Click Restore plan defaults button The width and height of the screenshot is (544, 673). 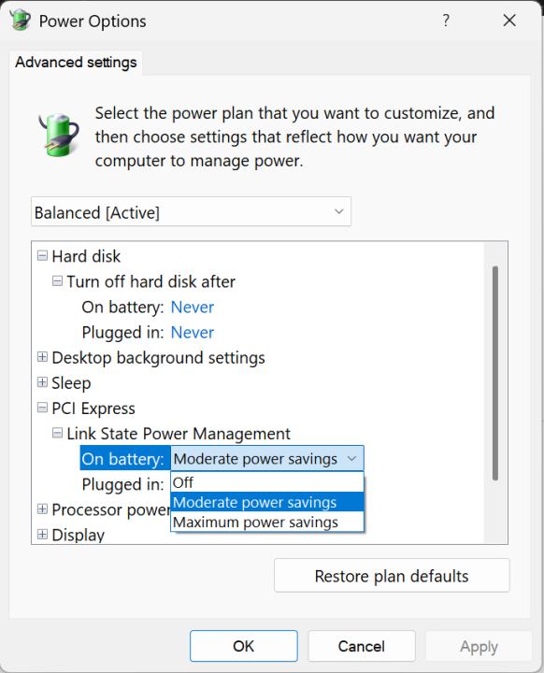pyautogui.click(x=392, y=576)
